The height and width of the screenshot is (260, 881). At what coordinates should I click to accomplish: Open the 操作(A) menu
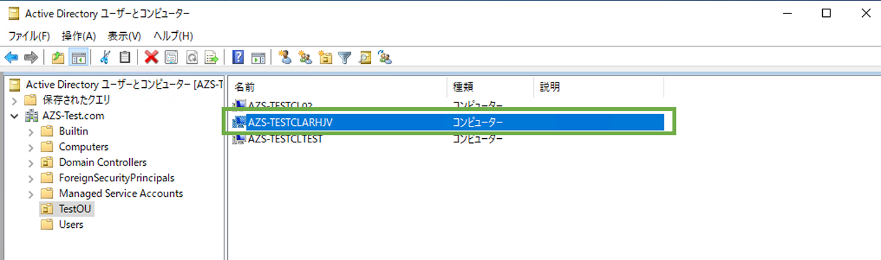coord(79,36)
